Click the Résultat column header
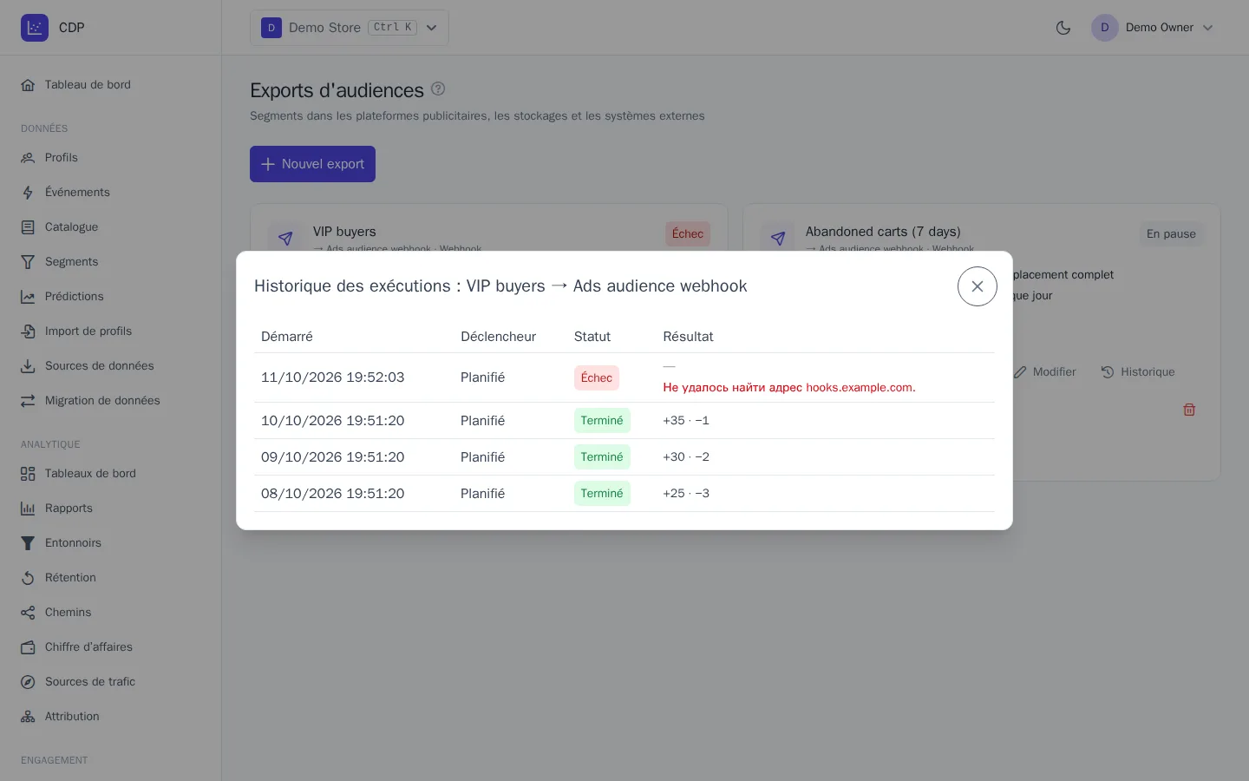This screenshot has height=781, width=1249. pos(689,337)
